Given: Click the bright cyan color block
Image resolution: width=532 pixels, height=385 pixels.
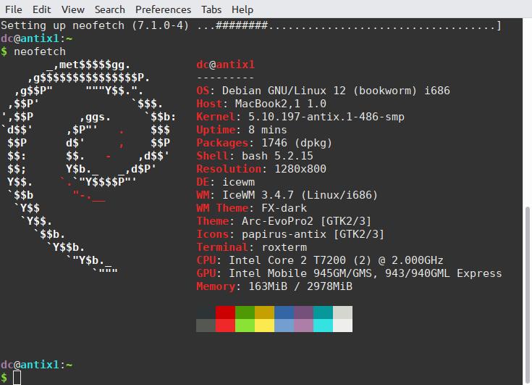Looking at the screenshot, I should pos(323,326).
